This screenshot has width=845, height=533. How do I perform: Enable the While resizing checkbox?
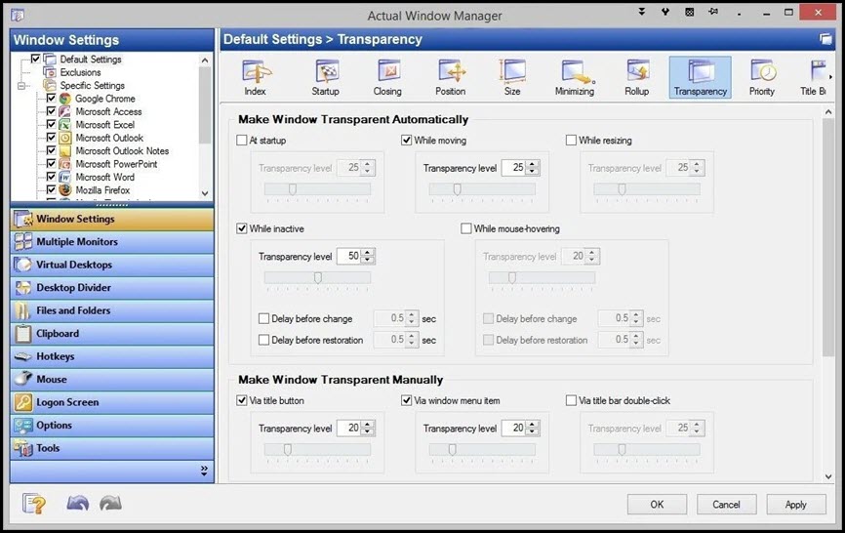click(x=571, y=141)
